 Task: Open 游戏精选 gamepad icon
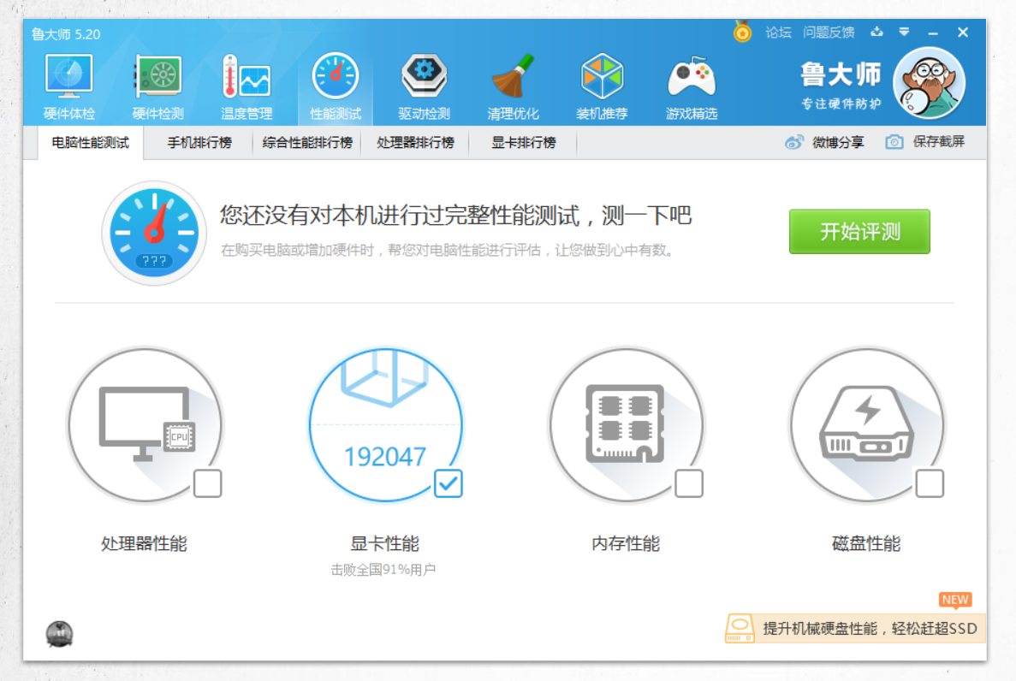tap(692, 78)
